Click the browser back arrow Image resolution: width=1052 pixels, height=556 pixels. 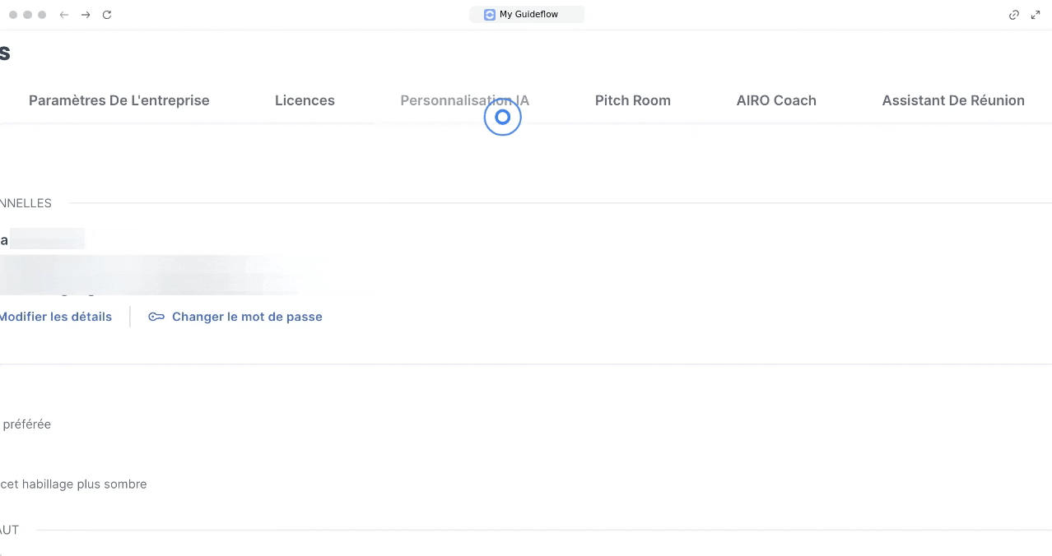[x=64, y=15]
